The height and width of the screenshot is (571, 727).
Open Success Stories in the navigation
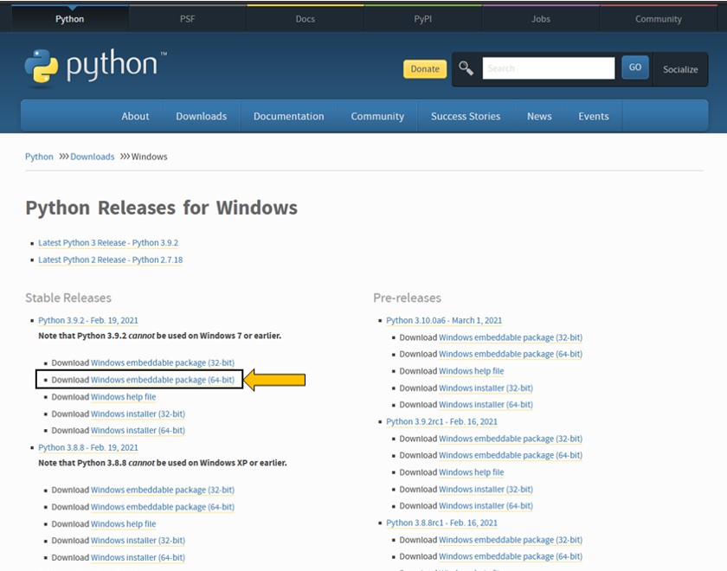point(466,116)
